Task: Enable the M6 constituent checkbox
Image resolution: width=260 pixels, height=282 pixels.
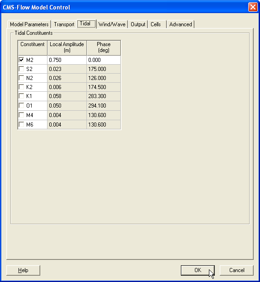Action: point(21,124)
